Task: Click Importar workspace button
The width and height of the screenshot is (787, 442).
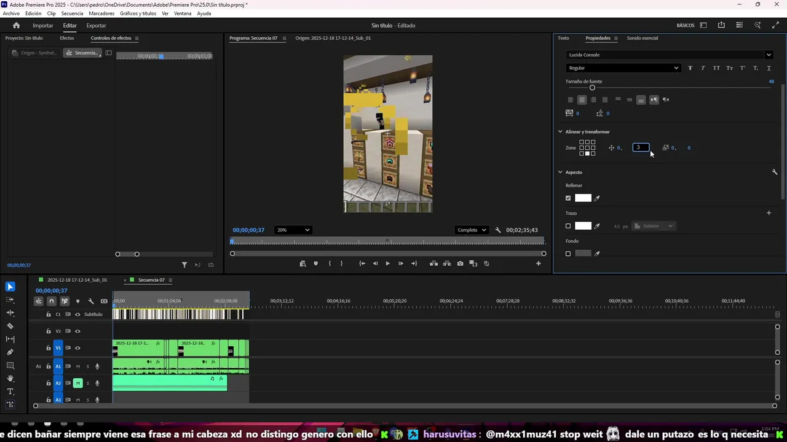Action: pyautogui.click(x=43, y=26)
